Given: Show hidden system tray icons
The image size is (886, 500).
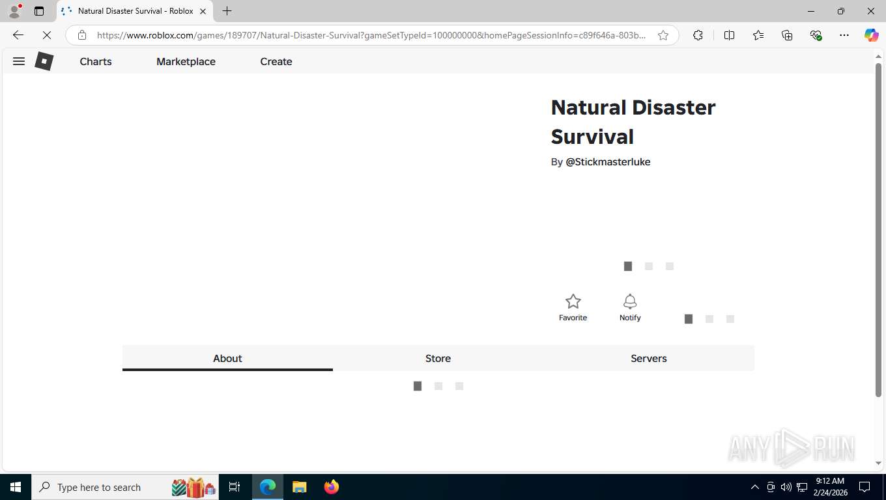Looking at the screenshot, I should [755, 487].
